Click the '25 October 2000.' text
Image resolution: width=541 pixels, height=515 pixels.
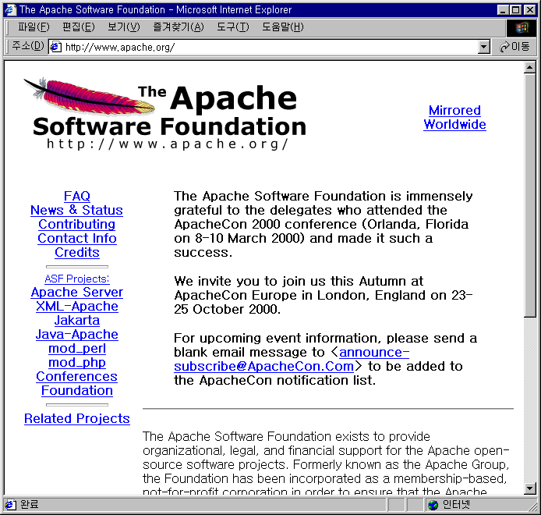pyautogui.click(x=228, y=309)
